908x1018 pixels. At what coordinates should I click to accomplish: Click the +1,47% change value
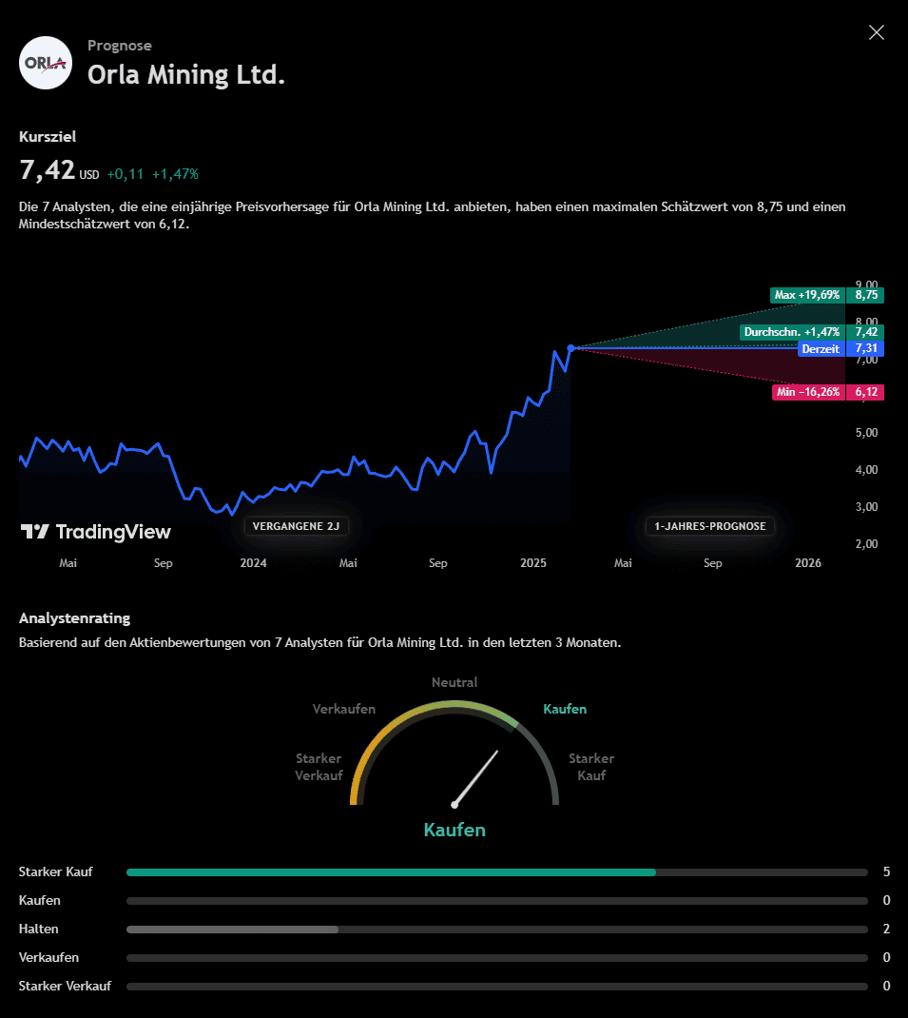tap(175, 174)
